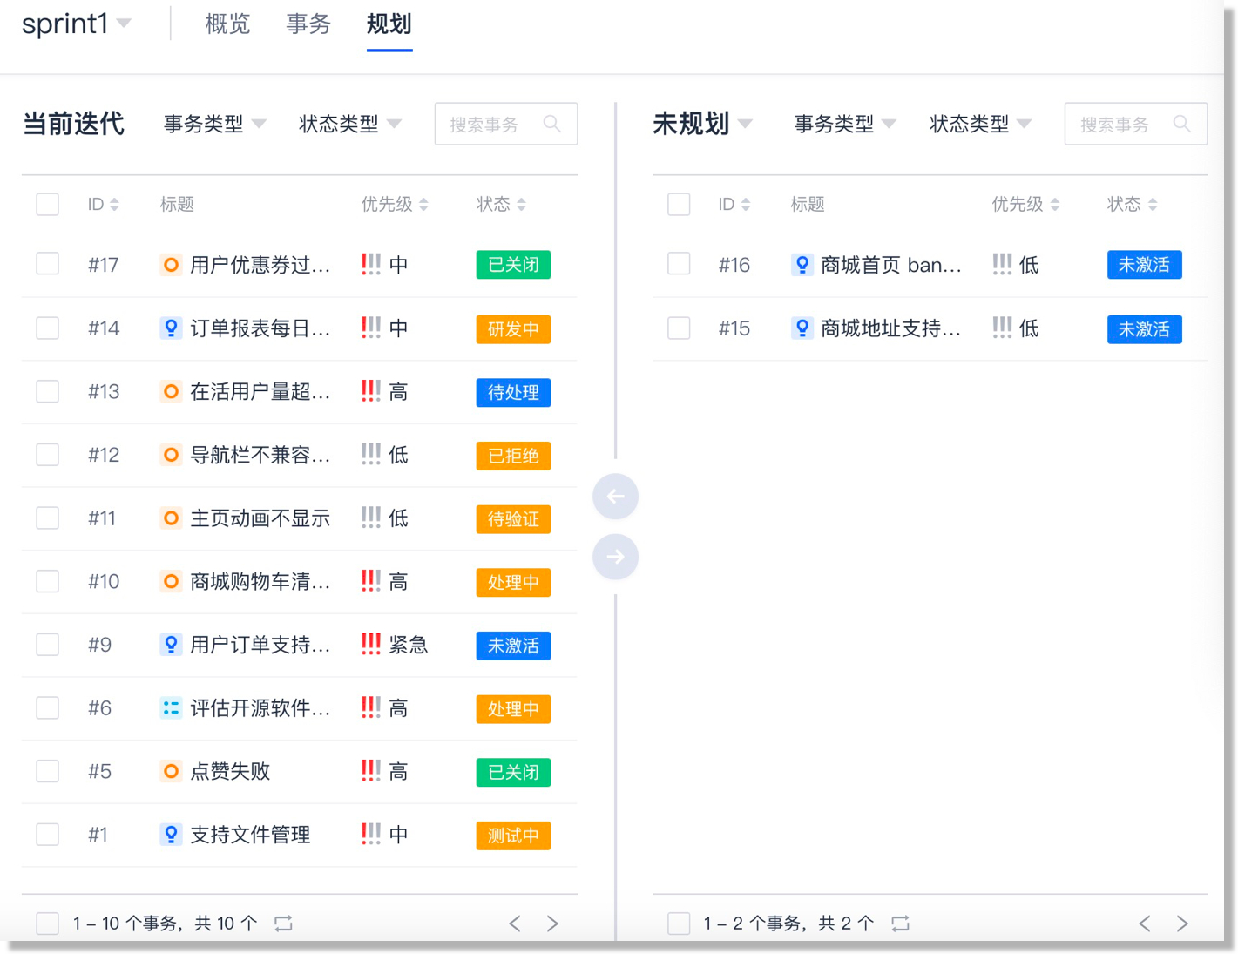Open 事务类型 filter in 当前迭代

(214, 124)
